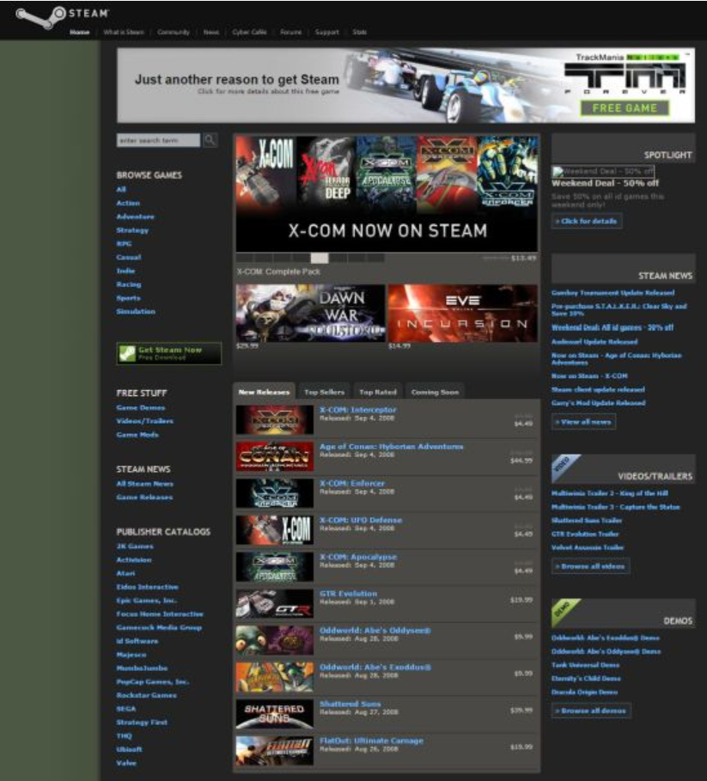Viewport: 707px width, 781px height.
Task: Click the X-COM Now on Steam feature banner
Action: click(387, 194)
